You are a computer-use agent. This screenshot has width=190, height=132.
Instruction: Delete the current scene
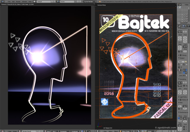point(80,1)
